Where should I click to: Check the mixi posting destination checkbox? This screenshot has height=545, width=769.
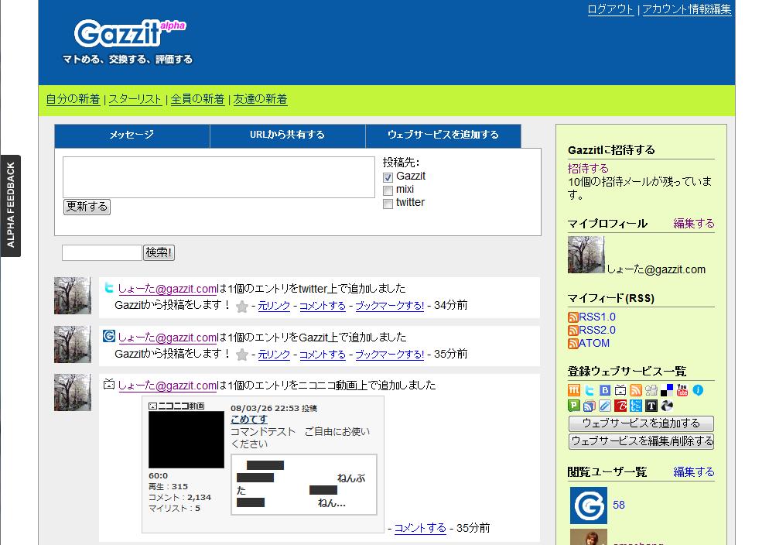pos(388,190)
